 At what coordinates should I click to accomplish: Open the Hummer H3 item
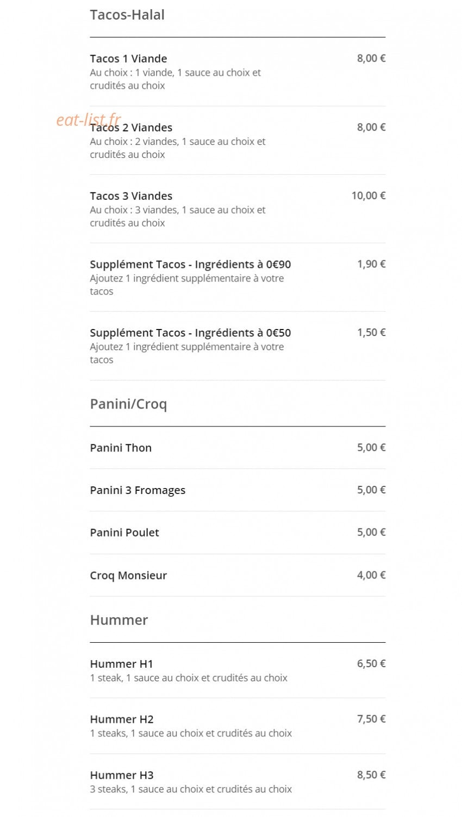tap(238, 782)
